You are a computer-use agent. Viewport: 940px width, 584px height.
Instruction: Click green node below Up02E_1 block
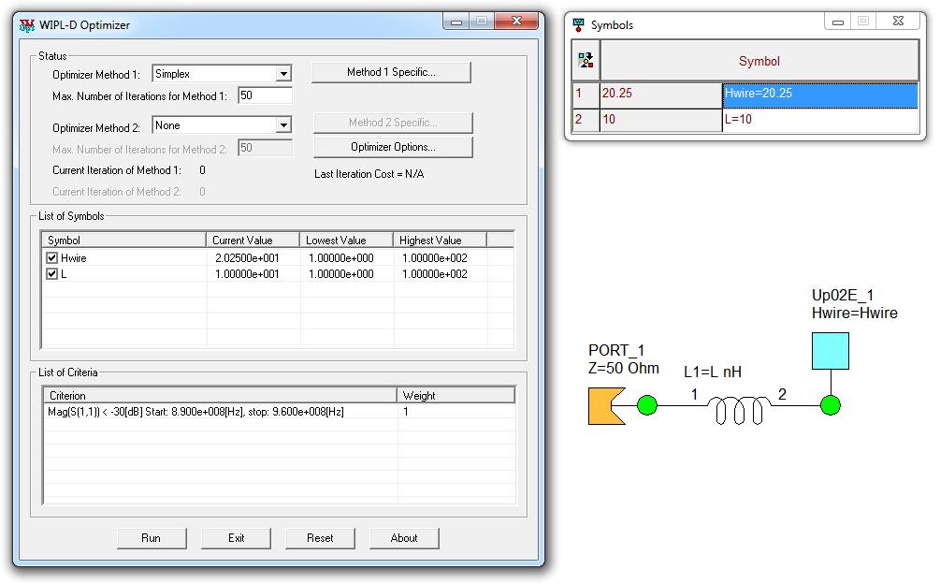click(x=831, y=405)
